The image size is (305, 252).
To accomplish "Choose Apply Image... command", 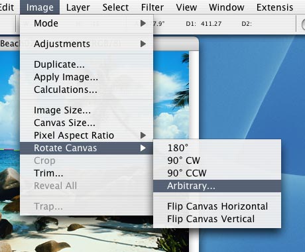I will point(86,77).
